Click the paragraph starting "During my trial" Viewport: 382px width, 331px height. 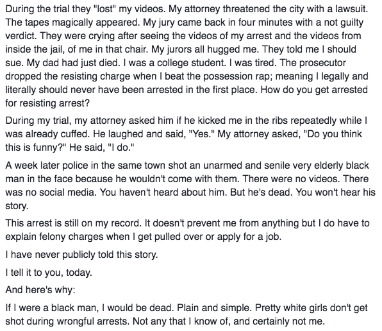187,134
